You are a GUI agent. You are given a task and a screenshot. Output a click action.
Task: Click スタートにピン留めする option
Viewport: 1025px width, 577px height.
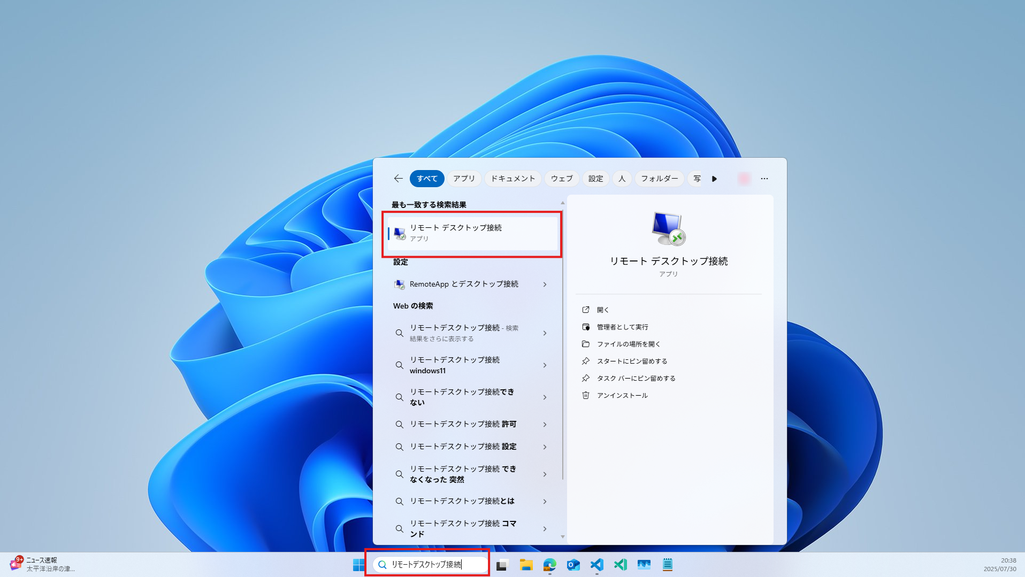631,361
